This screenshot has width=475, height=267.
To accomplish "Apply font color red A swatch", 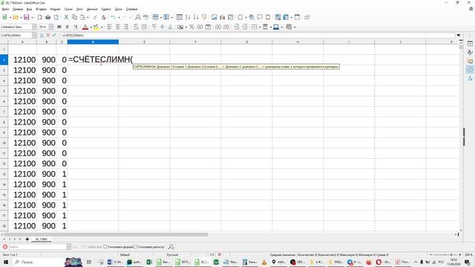I will [85, 27].
